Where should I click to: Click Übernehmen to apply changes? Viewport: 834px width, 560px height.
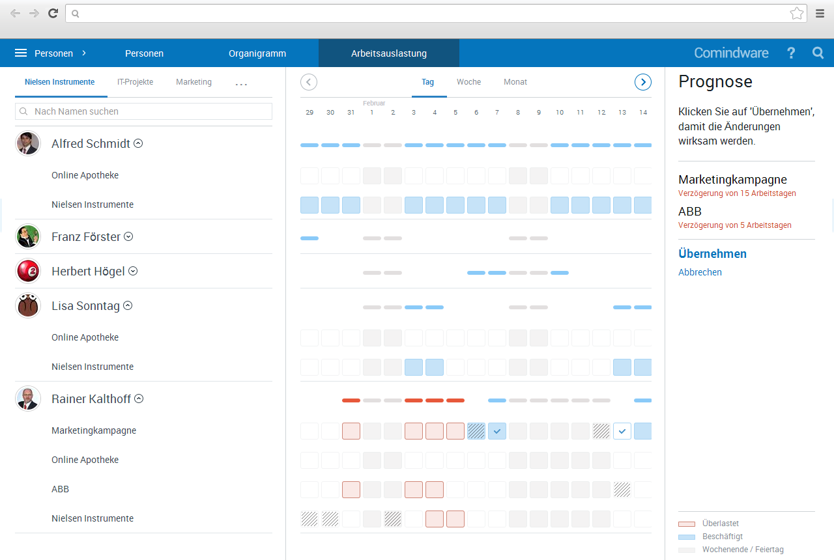(x=712, y=254)
